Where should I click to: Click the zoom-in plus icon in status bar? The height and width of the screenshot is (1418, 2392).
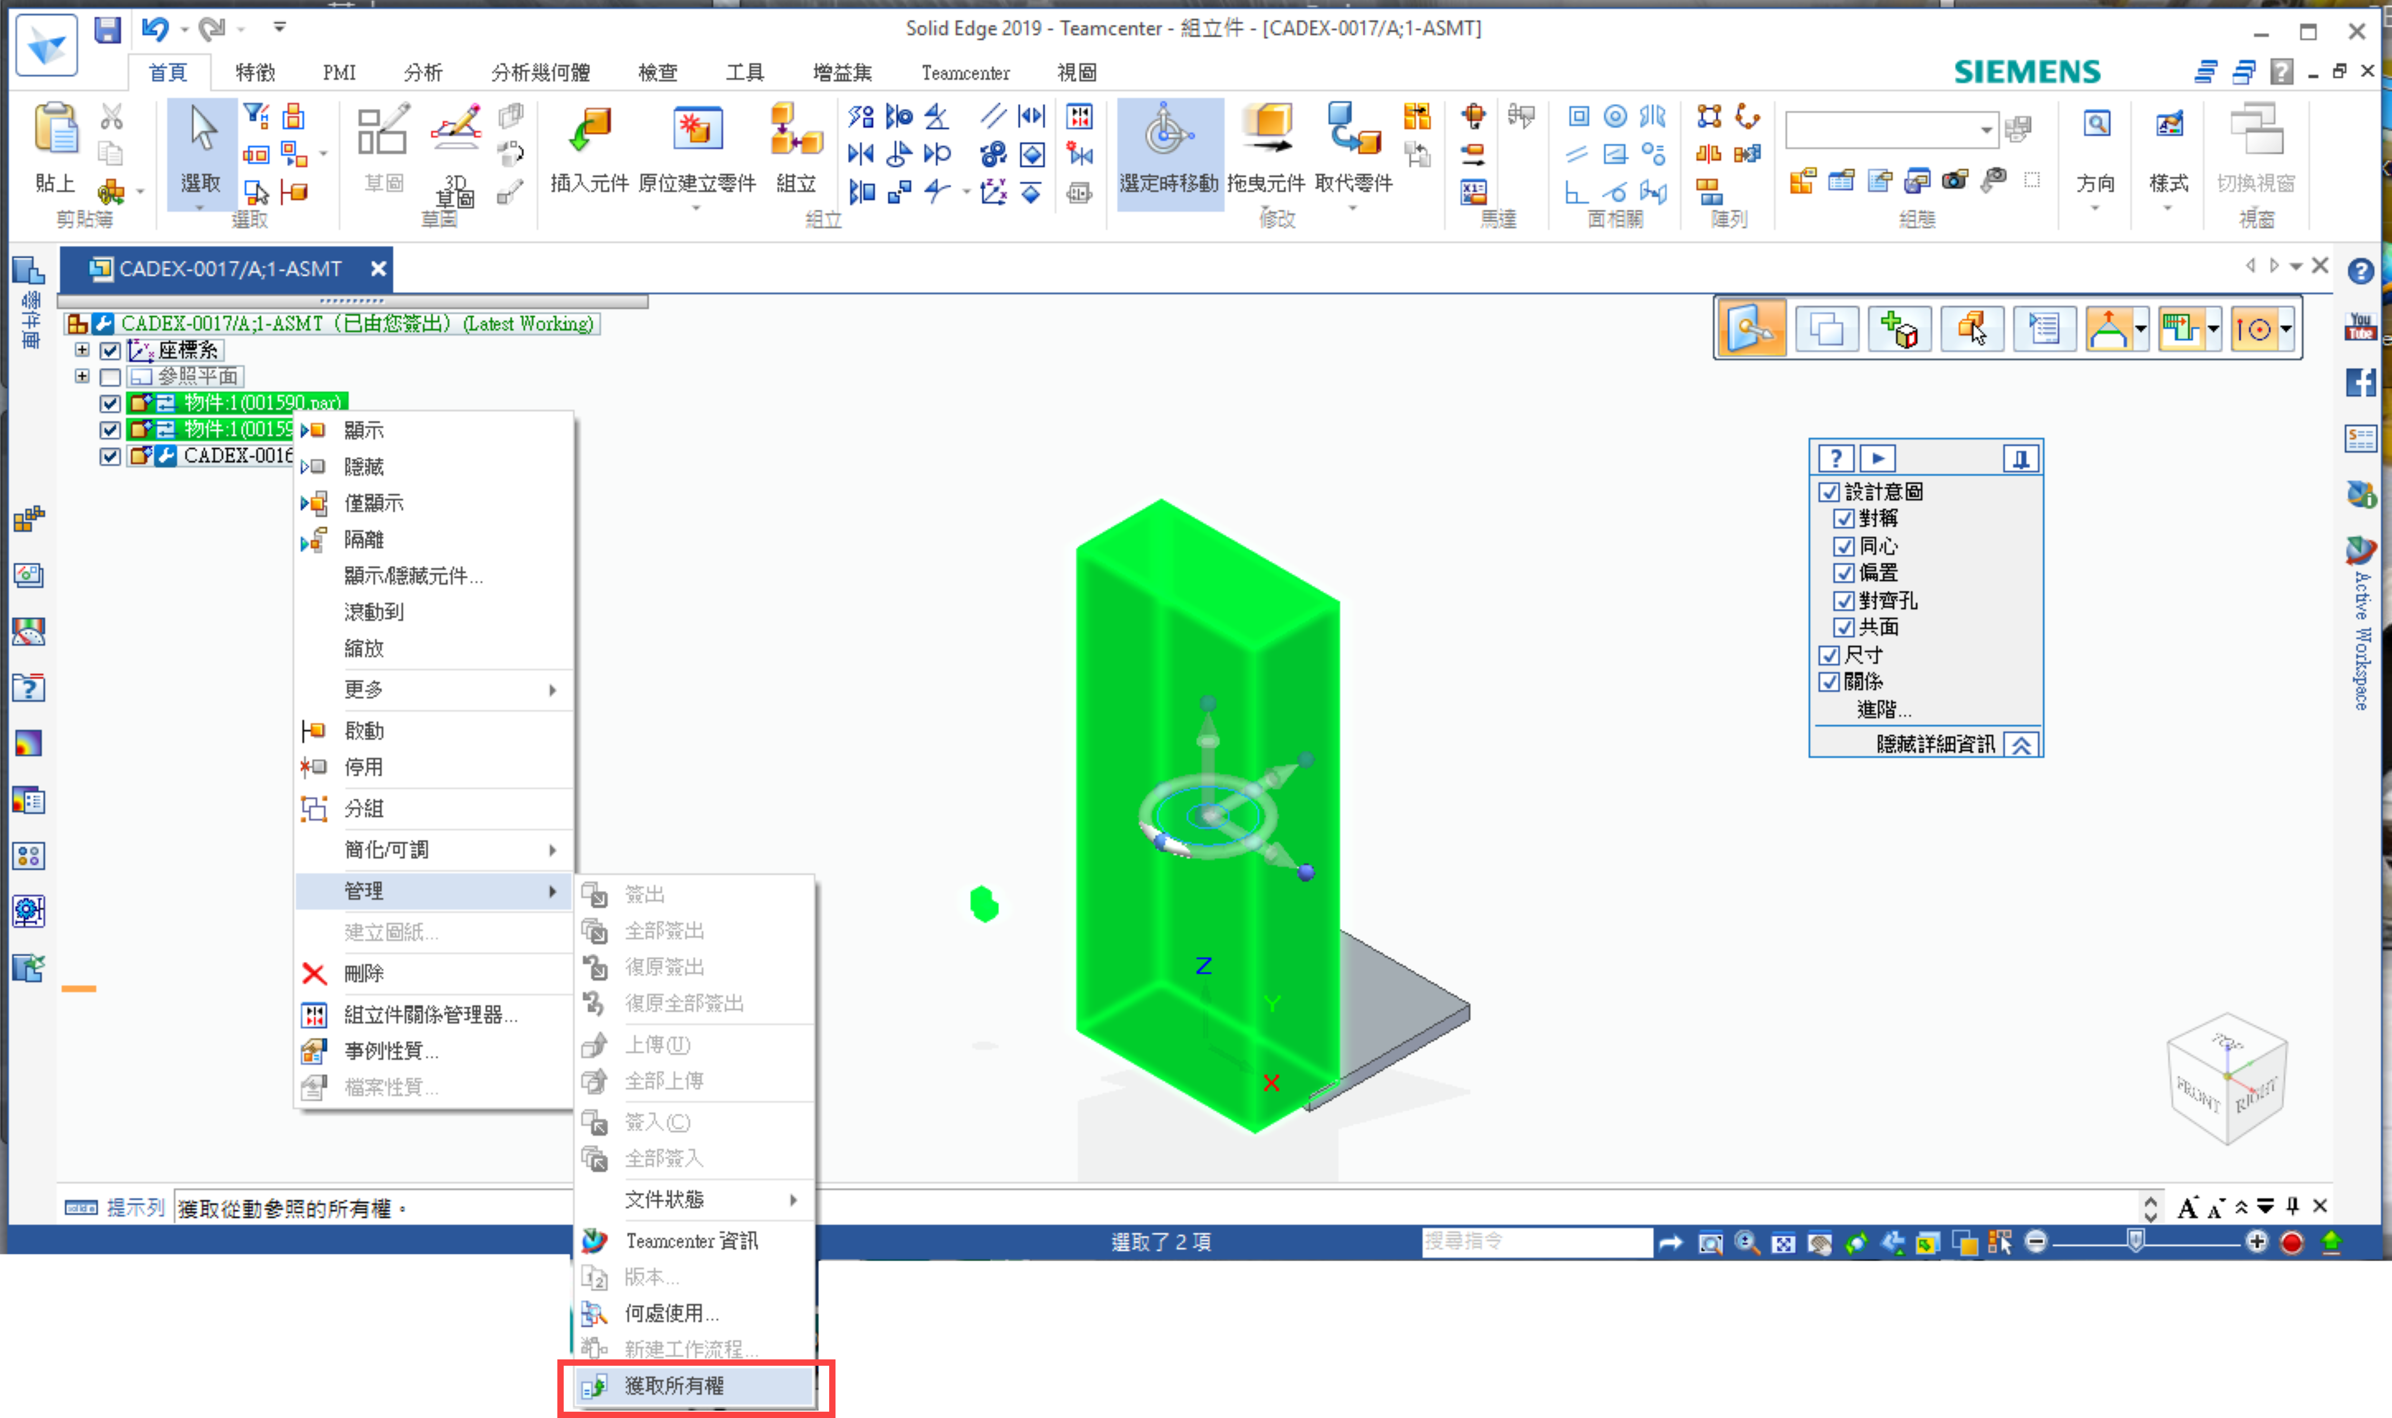coord(2256,1242)
